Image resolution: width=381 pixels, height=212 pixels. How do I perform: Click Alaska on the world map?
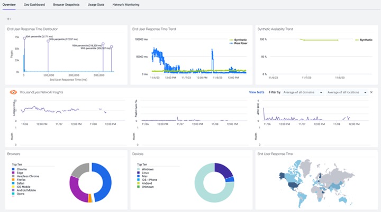coord(282,176)
